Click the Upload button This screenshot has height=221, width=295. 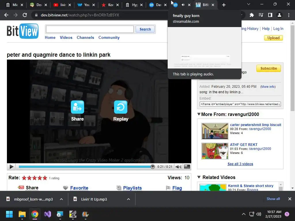click(273, 38)
